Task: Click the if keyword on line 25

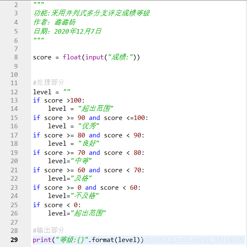Action: tap(37, 205)
